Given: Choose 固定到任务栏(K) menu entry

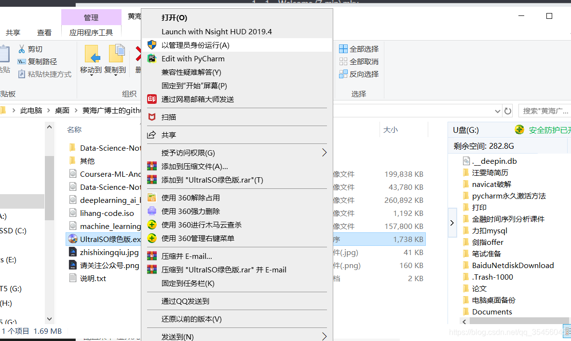Looking at the screenshot, I should click(188, 284).
